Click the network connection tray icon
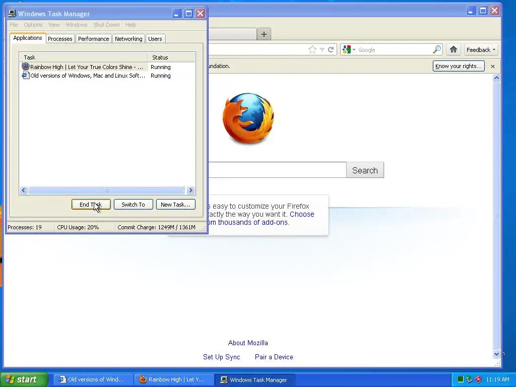This screenshot has width=516, height=387. pos(469,379)
